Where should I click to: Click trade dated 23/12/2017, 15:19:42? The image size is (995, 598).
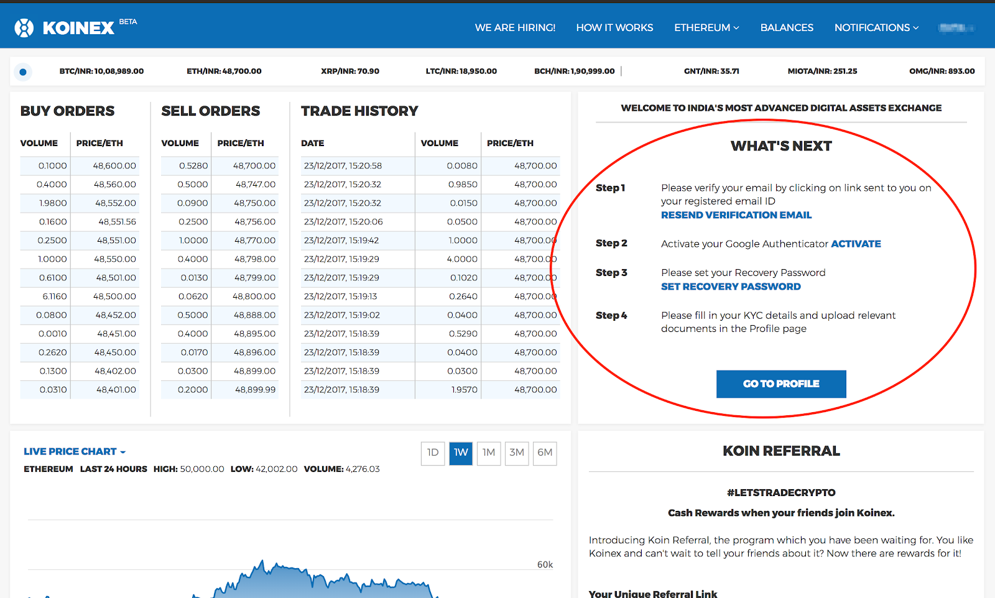click(341, 241)
